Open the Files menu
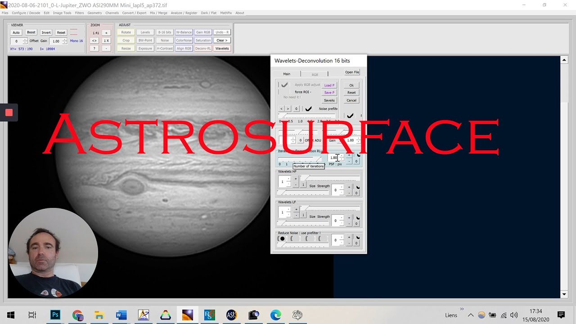The height and width of the screenshot is (324, 576). pyautogui.click(x=5, y=13)
